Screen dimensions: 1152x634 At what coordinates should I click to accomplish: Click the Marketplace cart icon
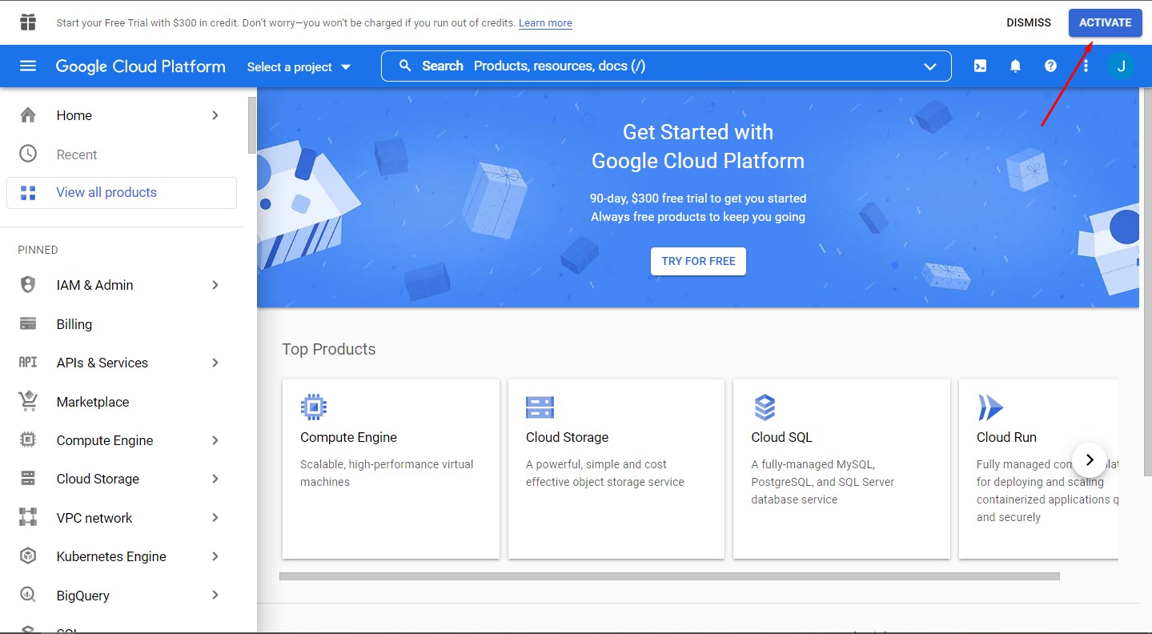[x=28, y=401]
